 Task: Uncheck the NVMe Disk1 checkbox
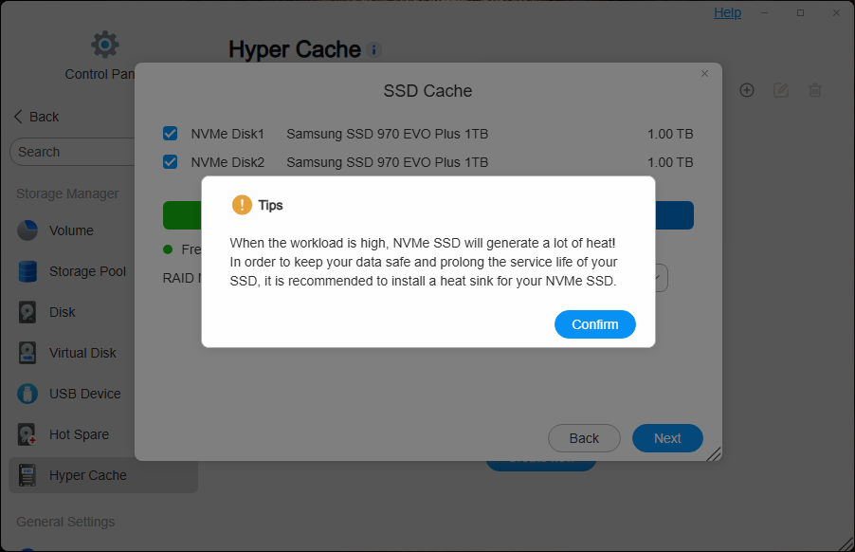click(x=171, y=134)
